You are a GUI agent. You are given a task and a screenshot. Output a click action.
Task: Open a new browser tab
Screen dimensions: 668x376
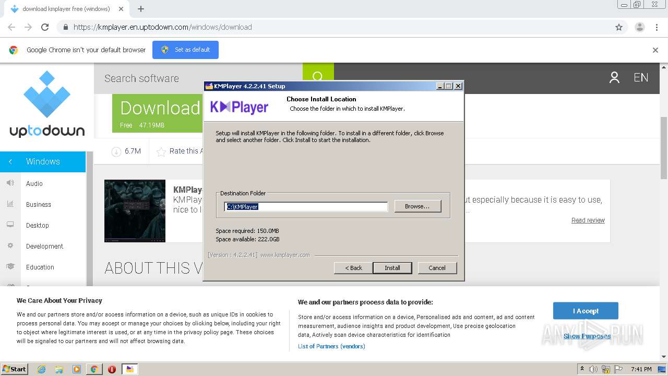tap(141, 9)
